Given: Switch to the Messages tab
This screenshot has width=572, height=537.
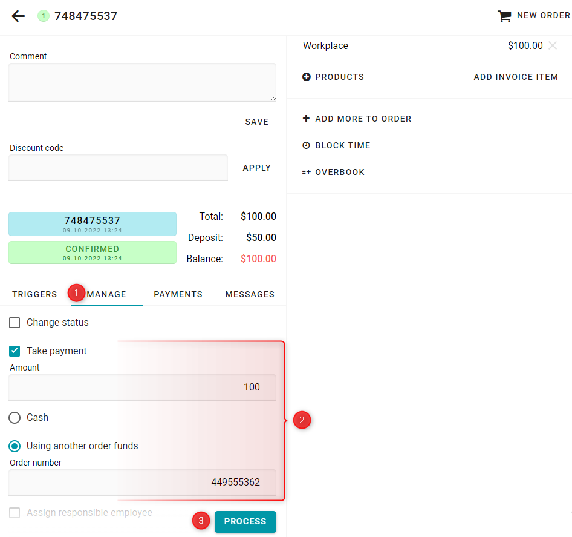Looking at the screenshot, I should [250, 294].
